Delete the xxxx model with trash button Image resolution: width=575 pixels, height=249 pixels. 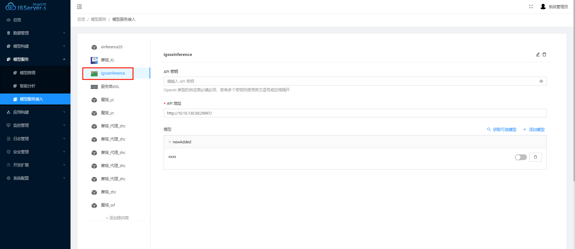[x=535, y=157]
